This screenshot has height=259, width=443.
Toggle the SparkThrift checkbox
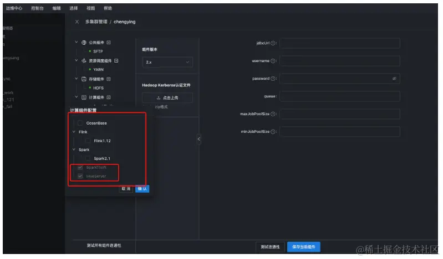coord(80,167)
